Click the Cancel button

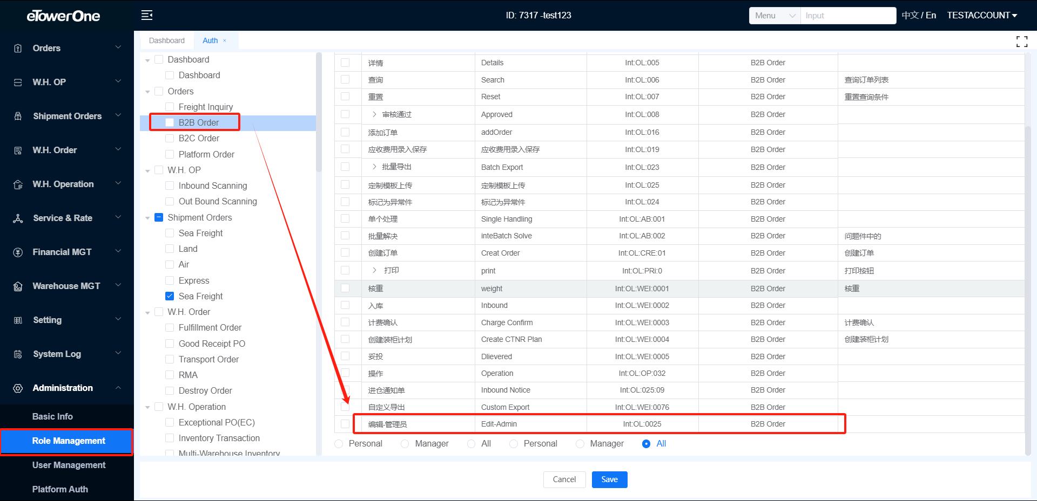[x=564, y=479]
